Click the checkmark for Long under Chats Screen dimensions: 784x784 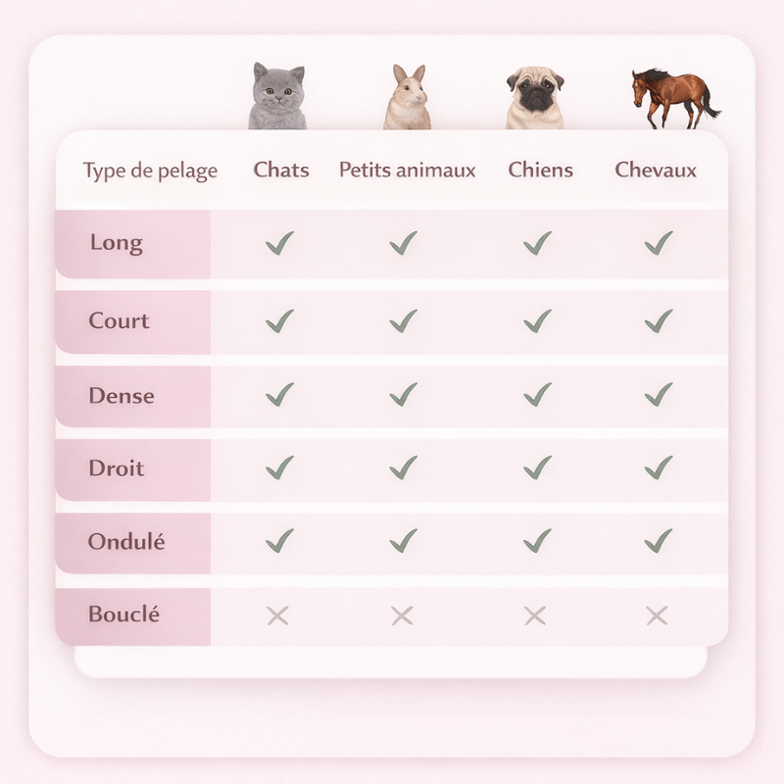(x=279, y=243)
